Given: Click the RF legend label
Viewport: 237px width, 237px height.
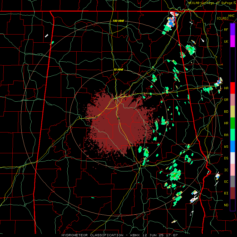Looking at the screenshot, I should 226,29.
